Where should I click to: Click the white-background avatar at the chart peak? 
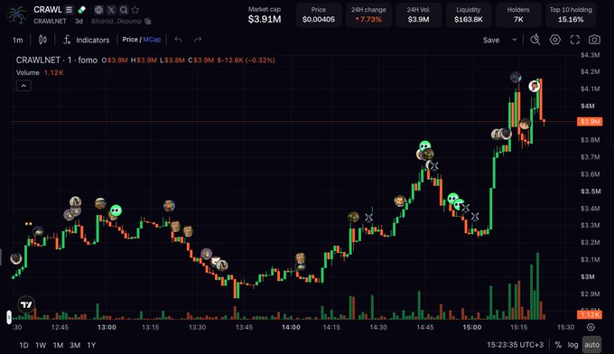point(535,86)
